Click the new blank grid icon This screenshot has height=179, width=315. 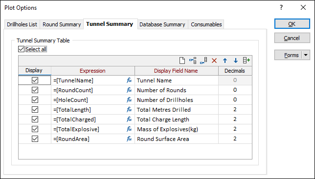coord(182,60)
